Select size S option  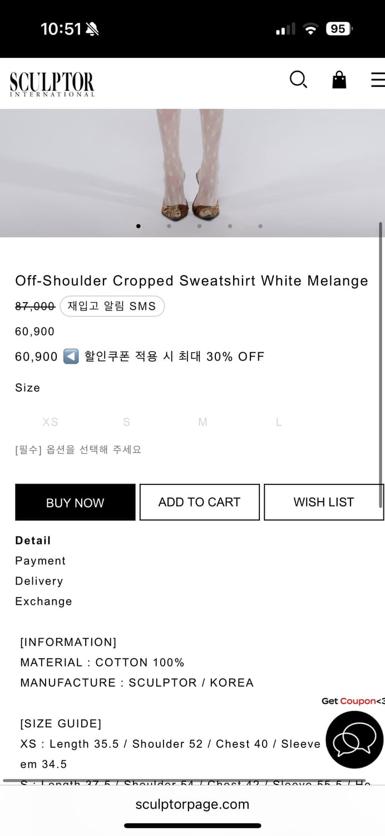point(126,422)
